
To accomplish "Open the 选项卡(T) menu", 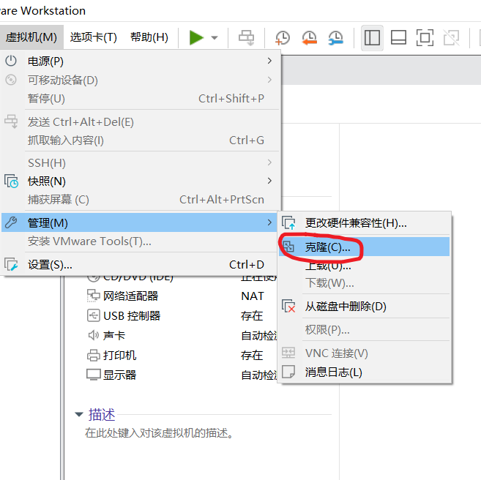I will coord(93,37).
